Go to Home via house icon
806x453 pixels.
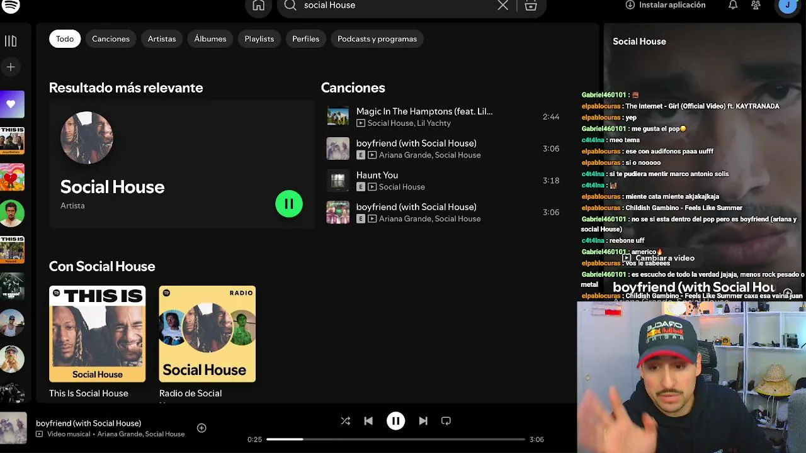[x=258, y=5]
